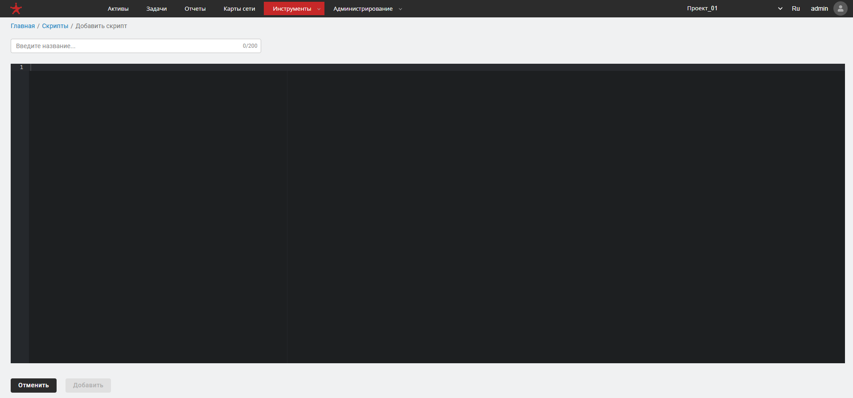Screen dimensions: 853x398
Task: Open the Проект_01 project selector
Action: (734, 8)
